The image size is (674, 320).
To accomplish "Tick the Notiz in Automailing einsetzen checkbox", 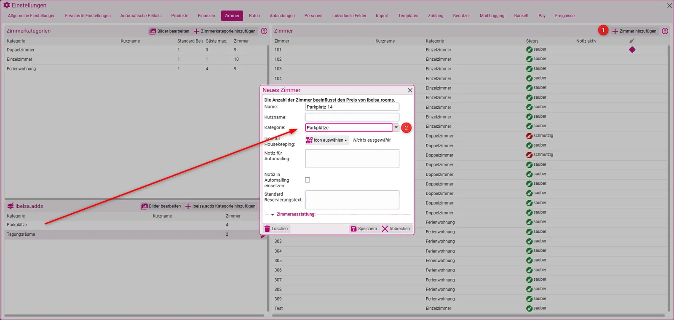I will point(308,180).
